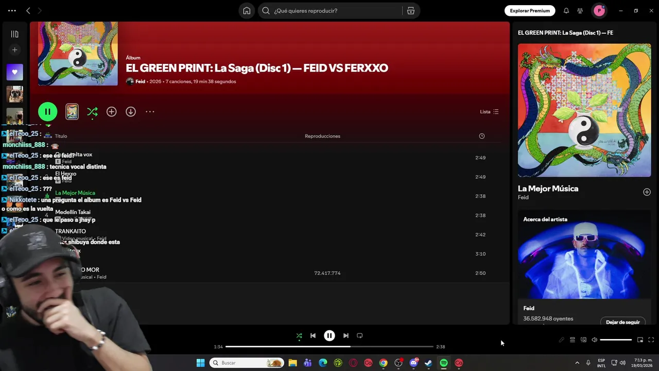Adjust the volume slider

tap(616, 340)
